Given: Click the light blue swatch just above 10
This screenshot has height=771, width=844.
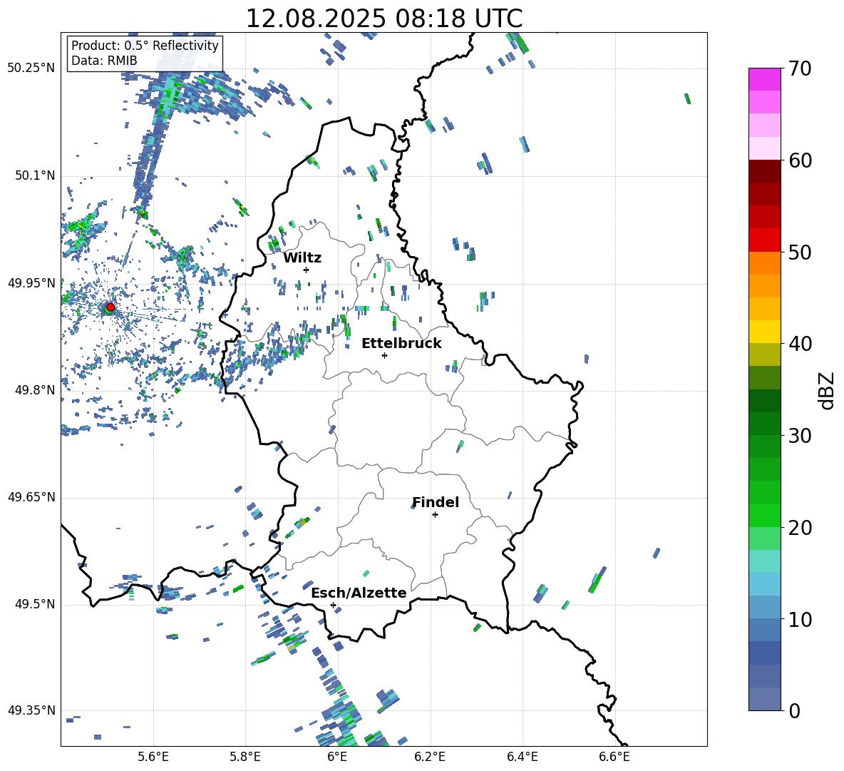Looking at the screenshot, I should pos(764,608).
